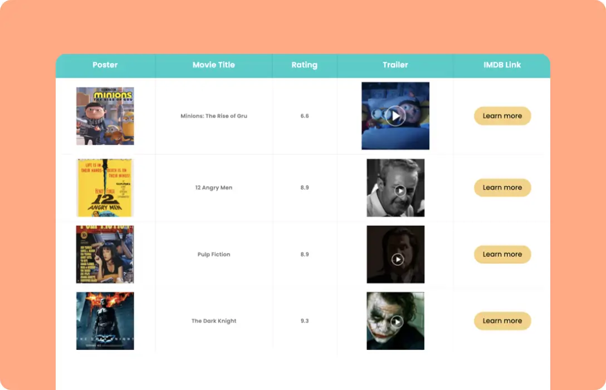Open the Minions: The Rise of Gru poster
The image size is (606, 390).
tap(105, 116)
